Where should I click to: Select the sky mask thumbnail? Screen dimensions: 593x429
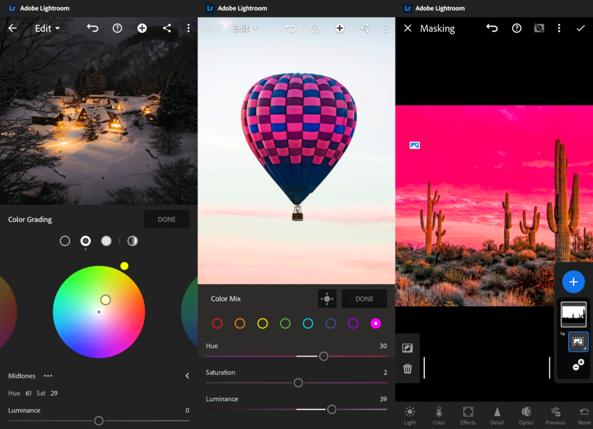pyautogui.click(x=573, y=314)
